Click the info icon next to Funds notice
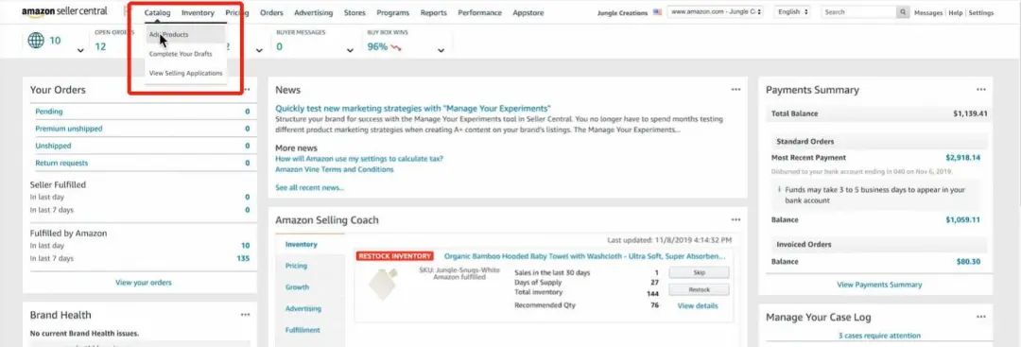Viewport: 1021px width, 347px height. [x=779, y=190]
